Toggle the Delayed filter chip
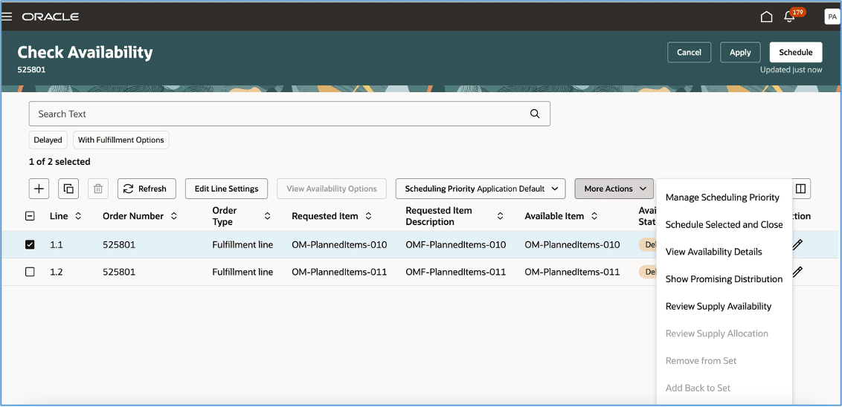Viewport: 842px width, 407px height. click(48, 140)
